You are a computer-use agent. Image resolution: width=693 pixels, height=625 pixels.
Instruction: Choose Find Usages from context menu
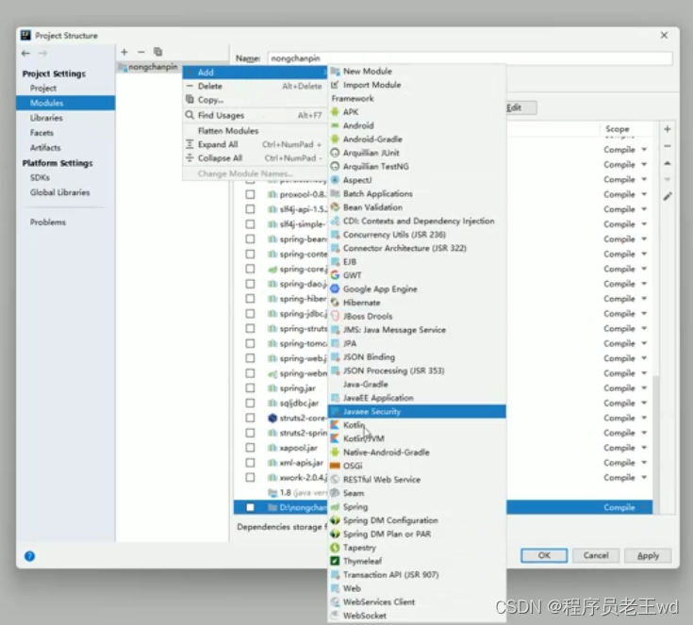[255, 115]
